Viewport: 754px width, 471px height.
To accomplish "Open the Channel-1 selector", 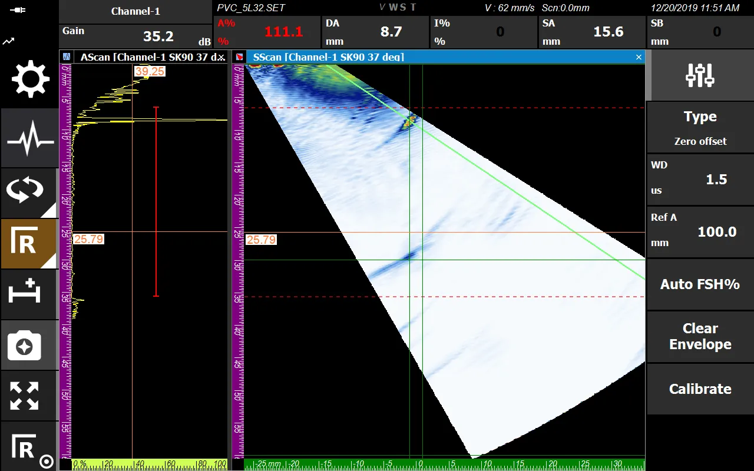I will (135, 11).
